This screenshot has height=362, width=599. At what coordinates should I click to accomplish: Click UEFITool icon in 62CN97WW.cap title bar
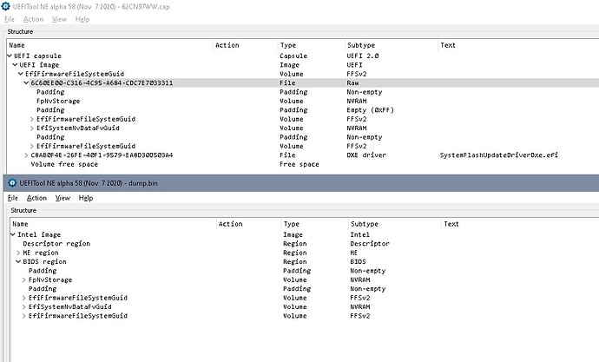click(x=7, y=6)
